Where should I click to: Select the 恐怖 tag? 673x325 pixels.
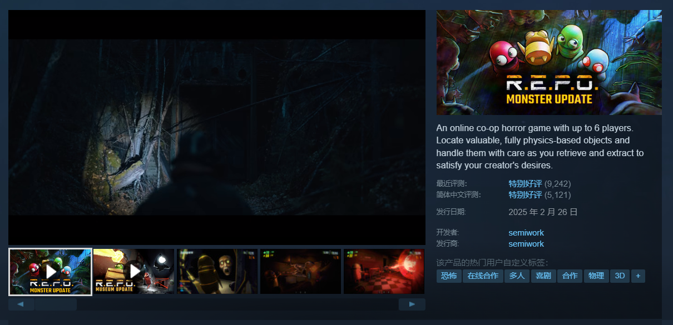[449, 276]
